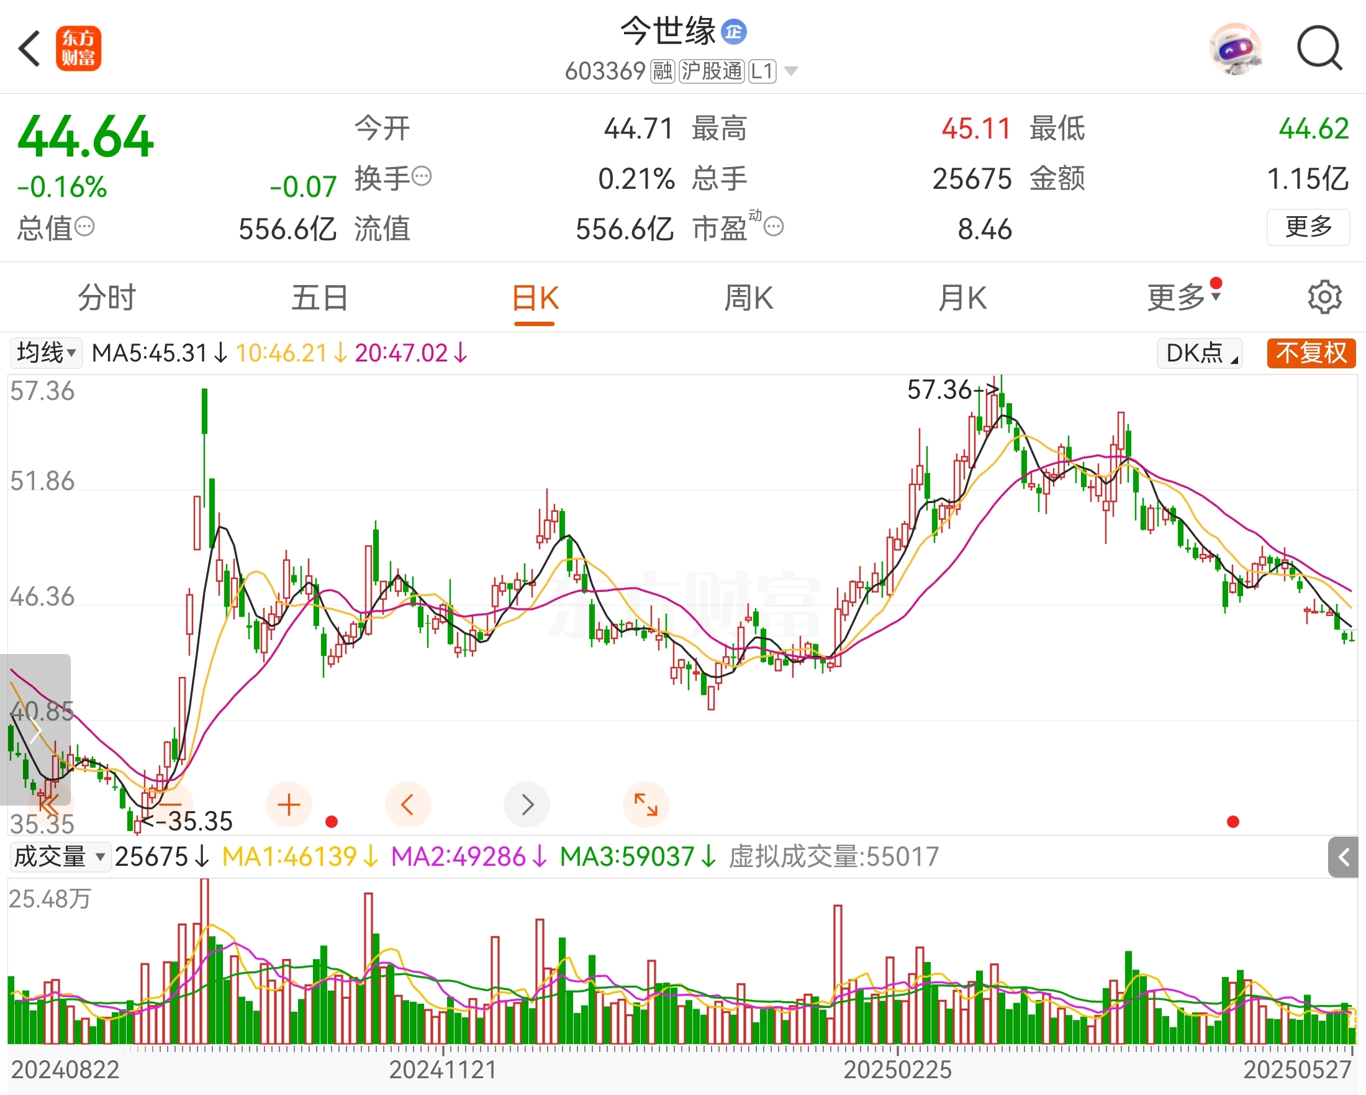This screenshot has height=1095, width=1366.
Task: Switch to the 五日 tab
Action: pos(320,298)
